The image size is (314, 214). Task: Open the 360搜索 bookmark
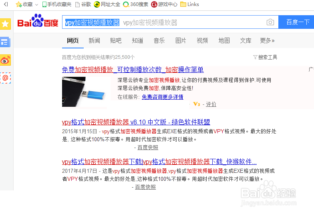coord(135,4)
